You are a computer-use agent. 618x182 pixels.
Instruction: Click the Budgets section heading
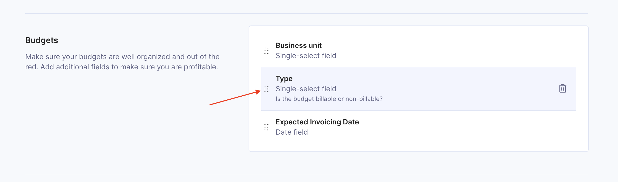point(42,40)
